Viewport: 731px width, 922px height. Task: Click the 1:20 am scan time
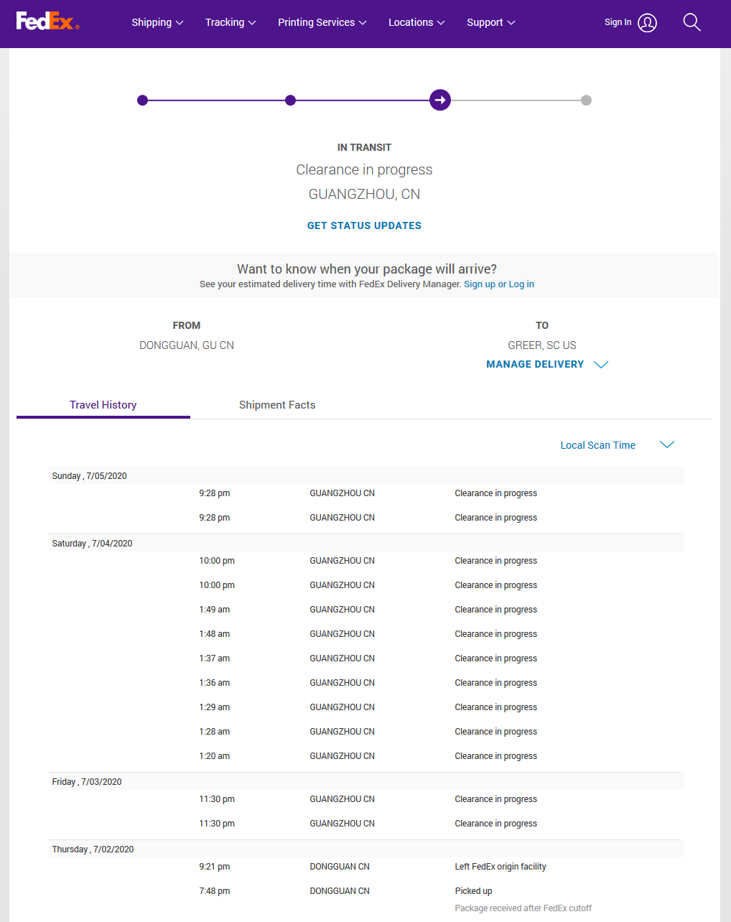pos(215,756)
